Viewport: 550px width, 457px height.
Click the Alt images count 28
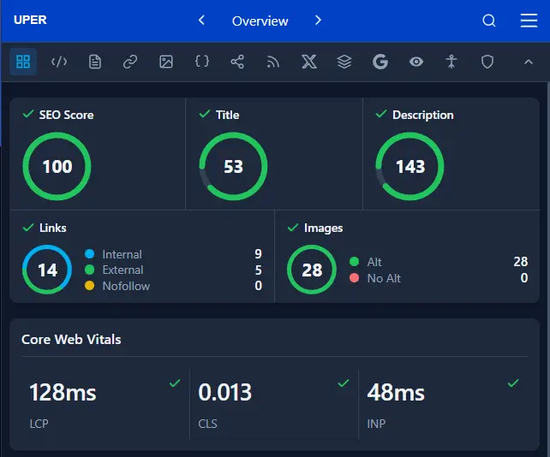(x=521, y=261)
